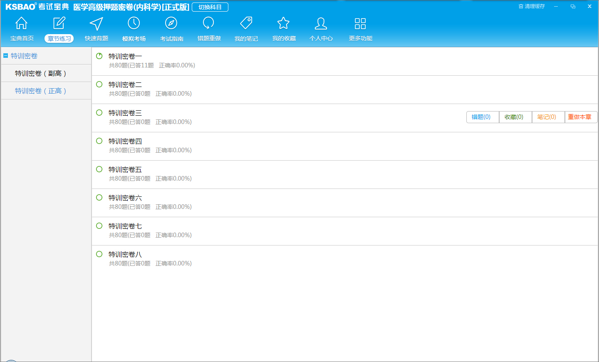Select the circle beside 特训密卷四

point(99,141)
